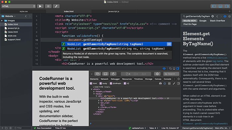The height and width of the screenshot is (130, 232).
Task: Toggle the blue curly braces icon
Action: click(x=165, y=83)
